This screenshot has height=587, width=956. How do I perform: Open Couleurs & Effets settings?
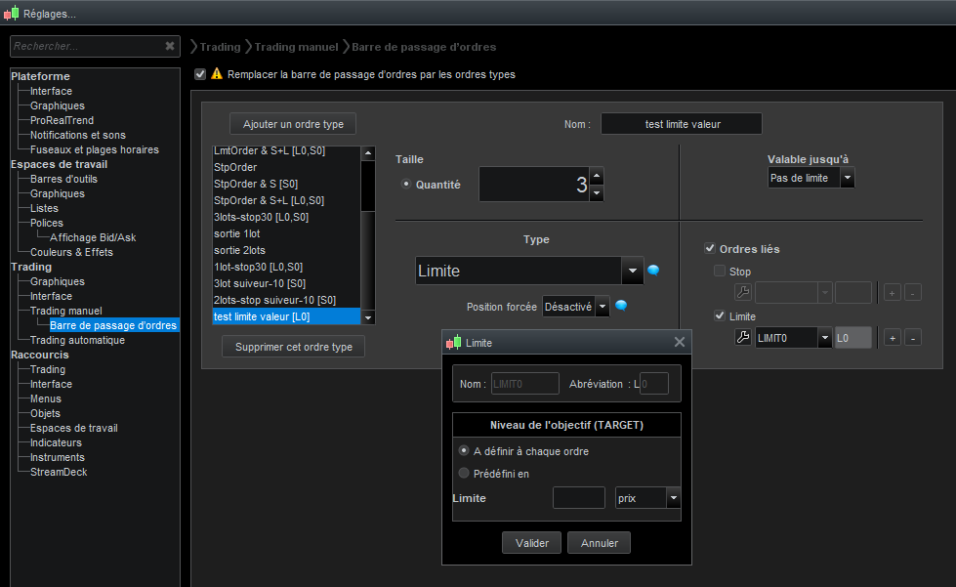click(71, 252)
